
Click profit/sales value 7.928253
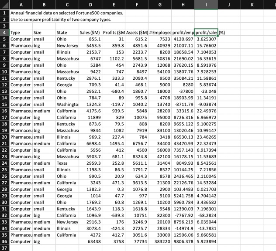click(206, 71)
